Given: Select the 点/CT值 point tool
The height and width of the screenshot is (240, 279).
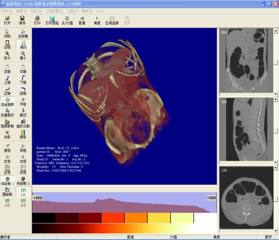Looking at the screenshot, I should 67,20.
